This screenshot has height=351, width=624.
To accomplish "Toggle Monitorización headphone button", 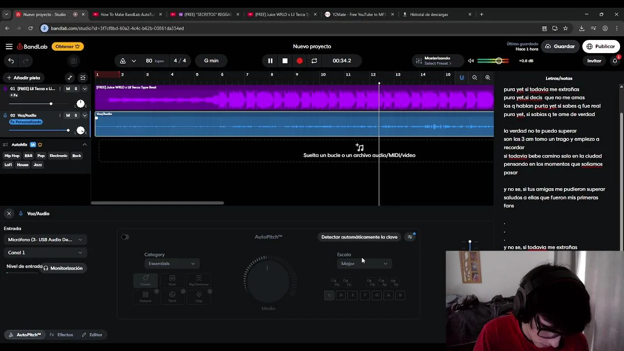I will click(x=63, y=268).
